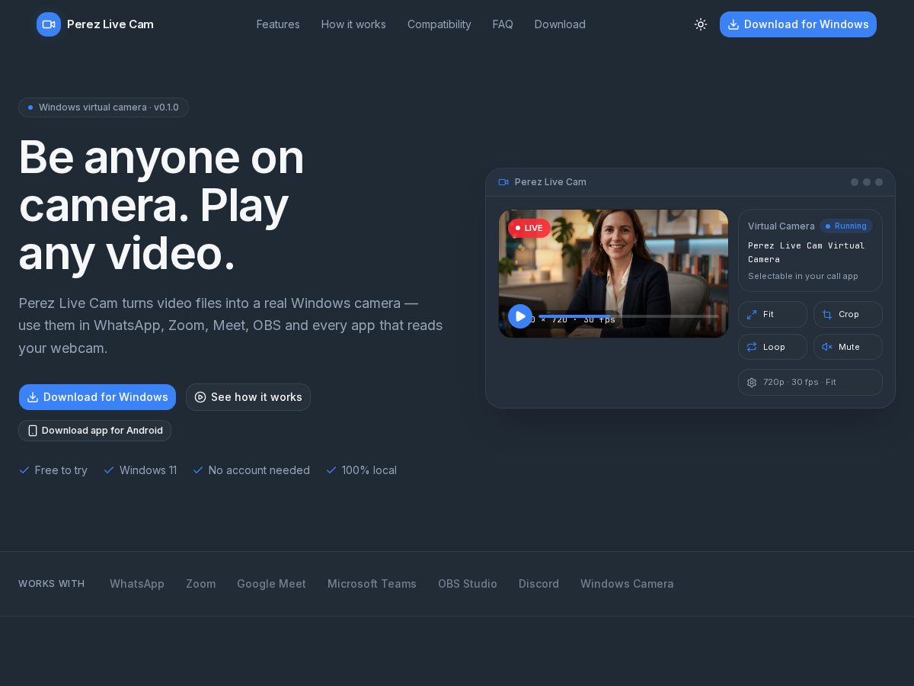Click the Google Meet label
The height and width of the screenshot is (686, 914).
(x=271, y=584)
